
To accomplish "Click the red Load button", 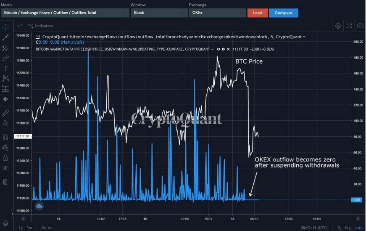I will pyautogui.click(x=258, y=13).
